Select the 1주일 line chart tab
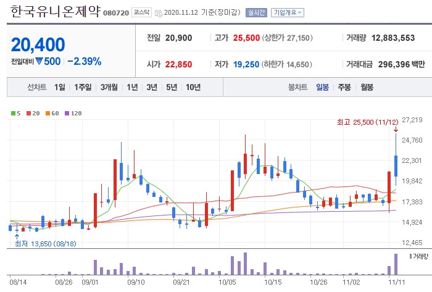 click(83, 87)
